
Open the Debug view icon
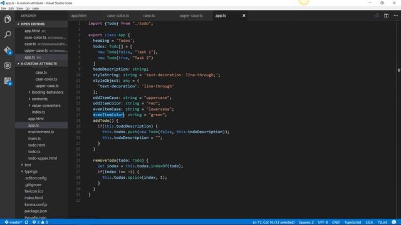tap(8, 66)
